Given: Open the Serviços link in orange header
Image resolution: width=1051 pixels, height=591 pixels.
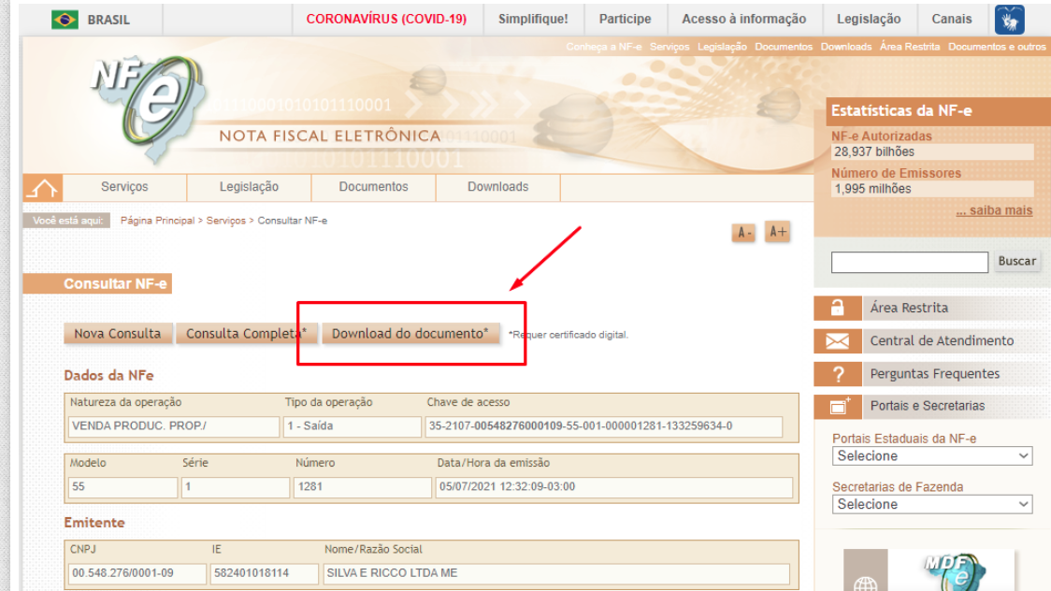Looking at the screenshot, I should tap(669, 47).
